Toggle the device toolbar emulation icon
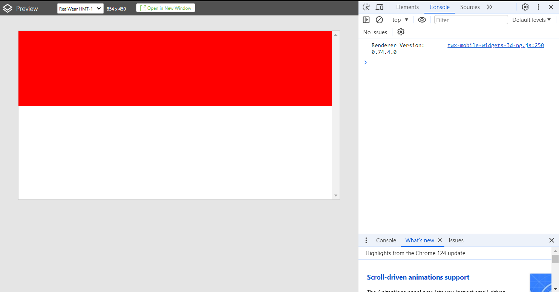 click(380, 7)
